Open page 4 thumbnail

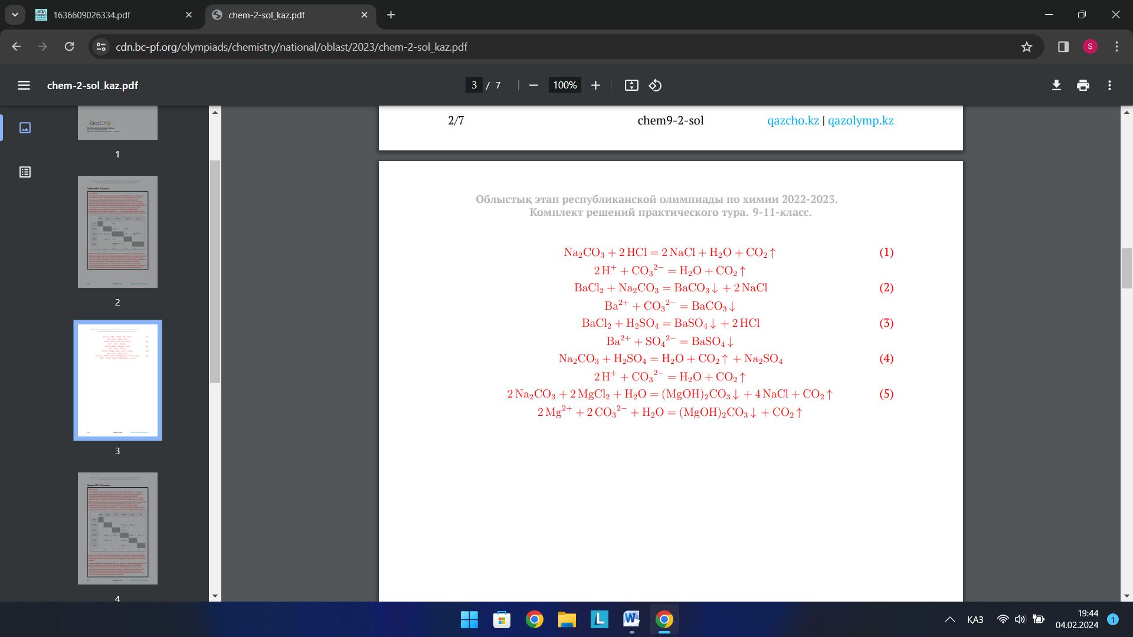point(117,528)
